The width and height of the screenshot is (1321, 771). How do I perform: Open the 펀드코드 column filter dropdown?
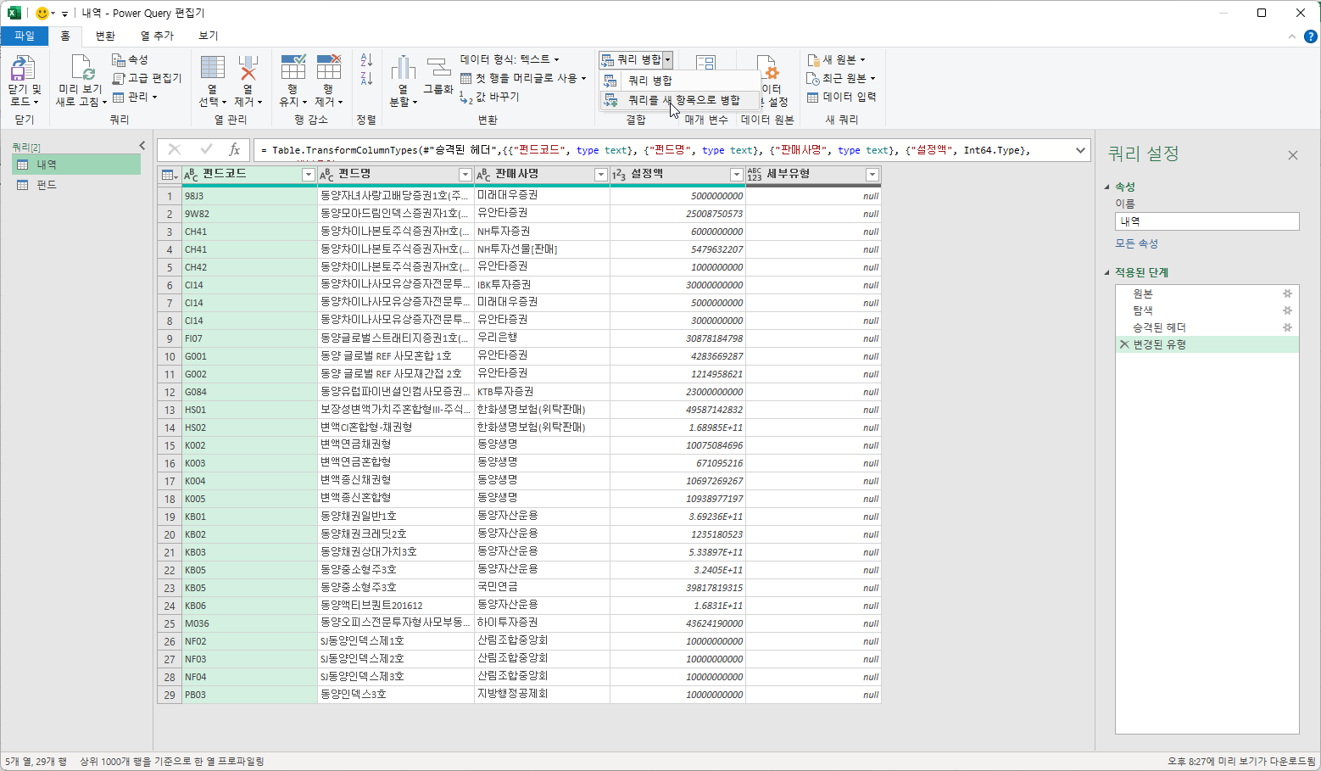pos(308,175)
